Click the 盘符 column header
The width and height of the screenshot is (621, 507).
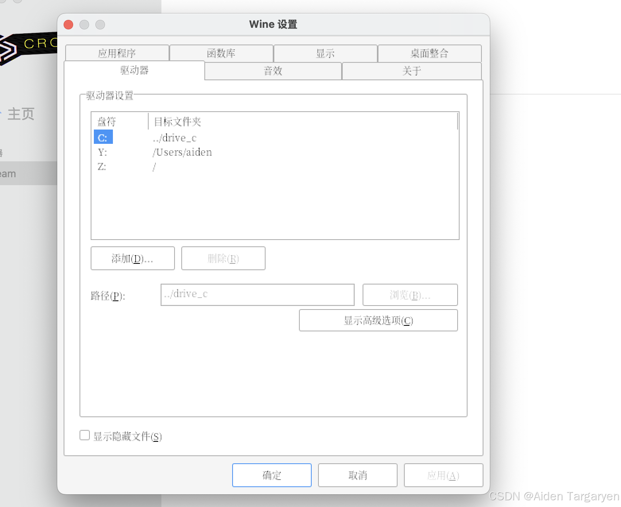coord(120,121)
